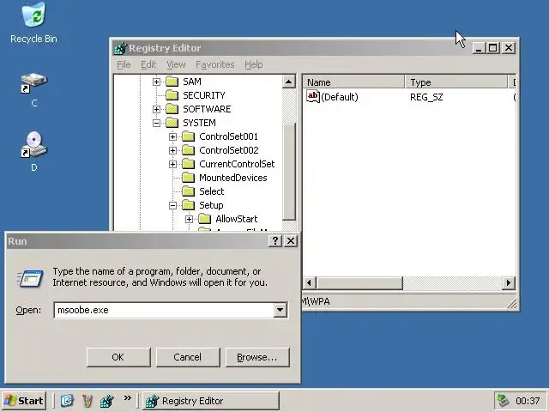Click the Run dialog help question button
The image size is (549, 412).
(x=275, y=240)
